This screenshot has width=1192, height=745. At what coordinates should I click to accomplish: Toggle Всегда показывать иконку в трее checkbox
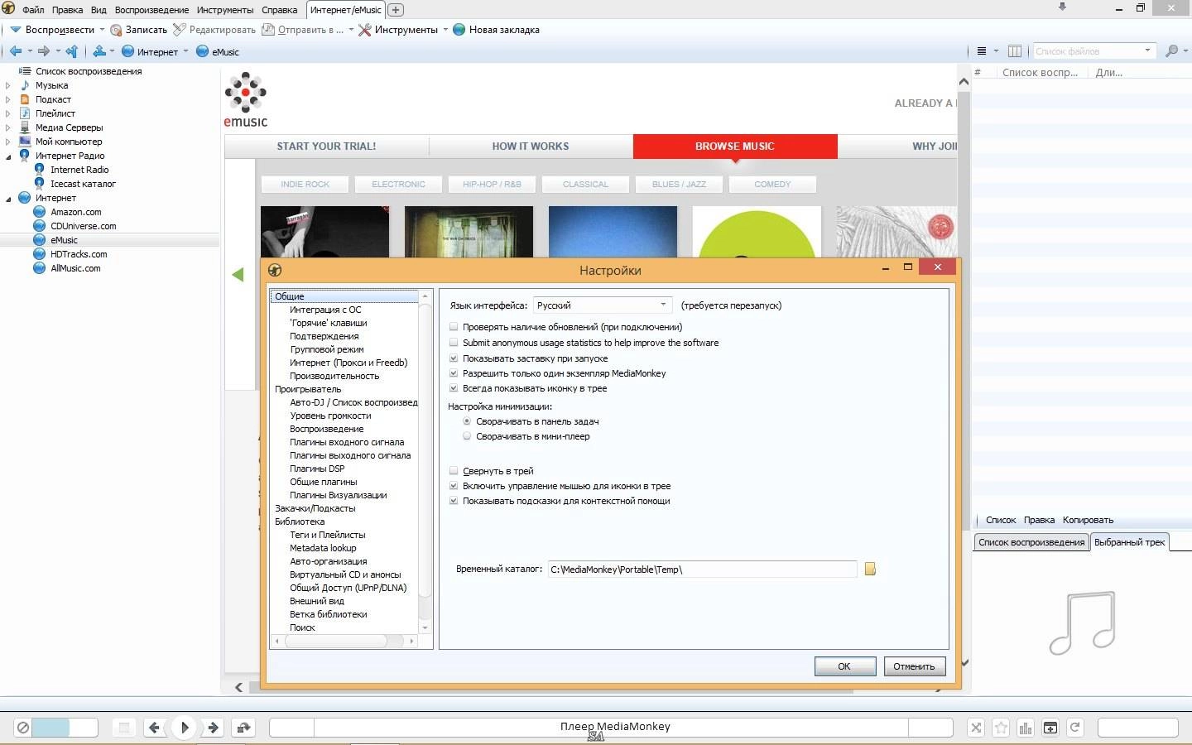point(454,388)
